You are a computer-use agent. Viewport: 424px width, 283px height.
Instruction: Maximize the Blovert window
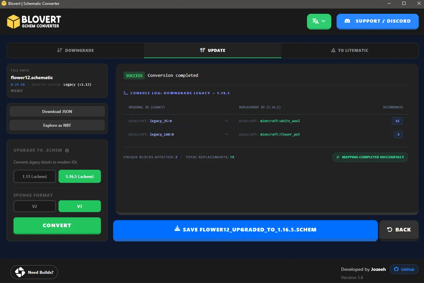(404, 4)
